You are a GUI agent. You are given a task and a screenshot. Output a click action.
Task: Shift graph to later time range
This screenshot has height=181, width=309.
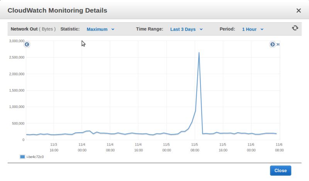(272, 45)
